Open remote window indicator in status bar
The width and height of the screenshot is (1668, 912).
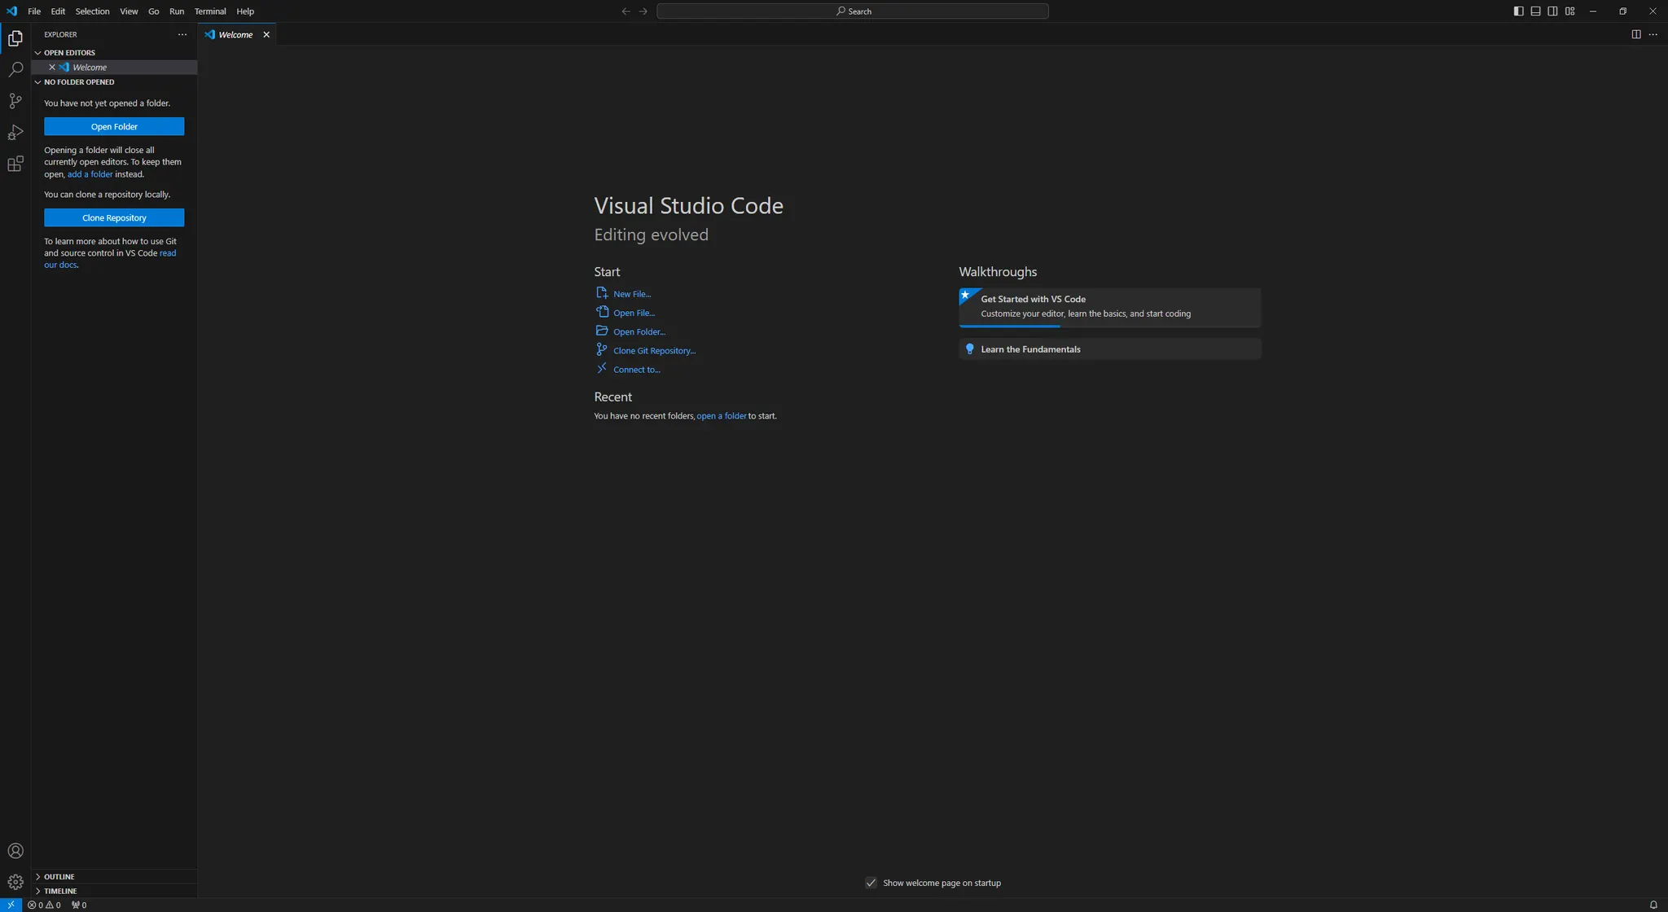(x=11, y=905)
